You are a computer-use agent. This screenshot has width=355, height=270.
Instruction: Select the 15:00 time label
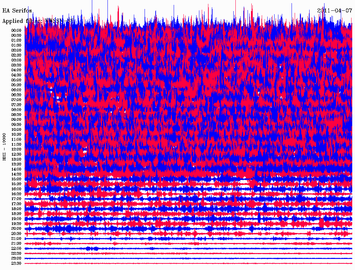point(16,179)
